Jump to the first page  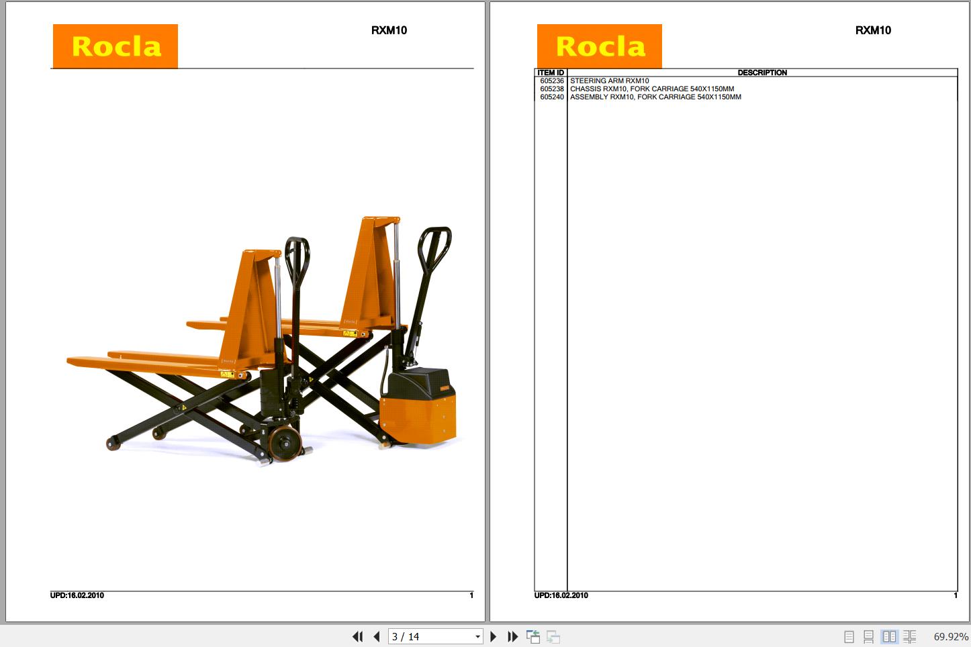pyautogui.click(x=358, y=636)
